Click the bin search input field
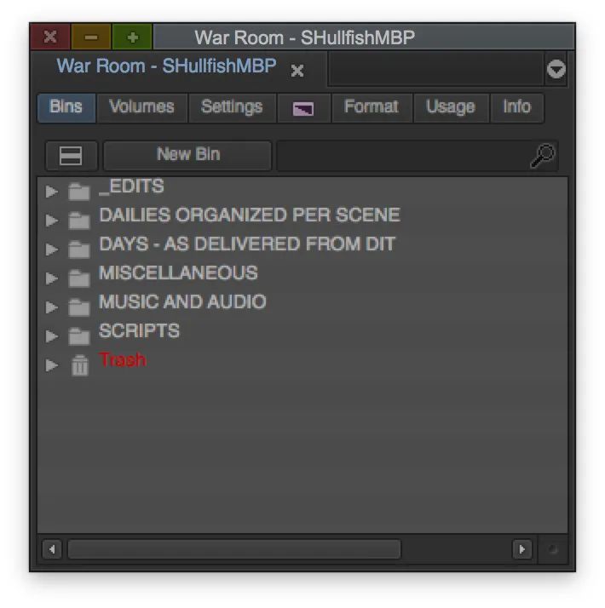This screenshot has height=608, width=605. pyautogui.click(x=400, y=156)
